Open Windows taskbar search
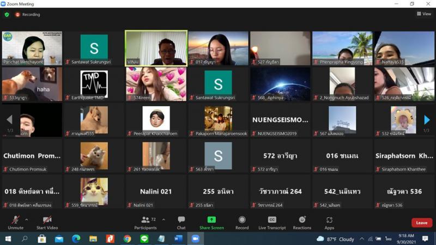 pyautogui.click(x=25, y=239)
